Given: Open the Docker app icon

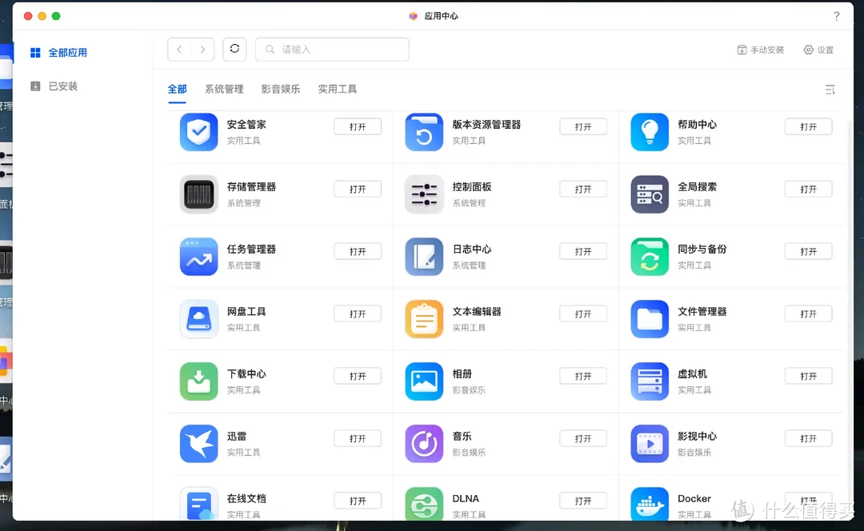Looking at the screenshot, I should click(649, 504).
